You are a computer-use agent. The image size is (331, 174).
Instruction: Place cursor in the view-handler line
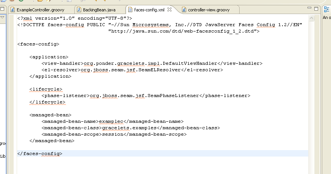(x=152, y=63)
